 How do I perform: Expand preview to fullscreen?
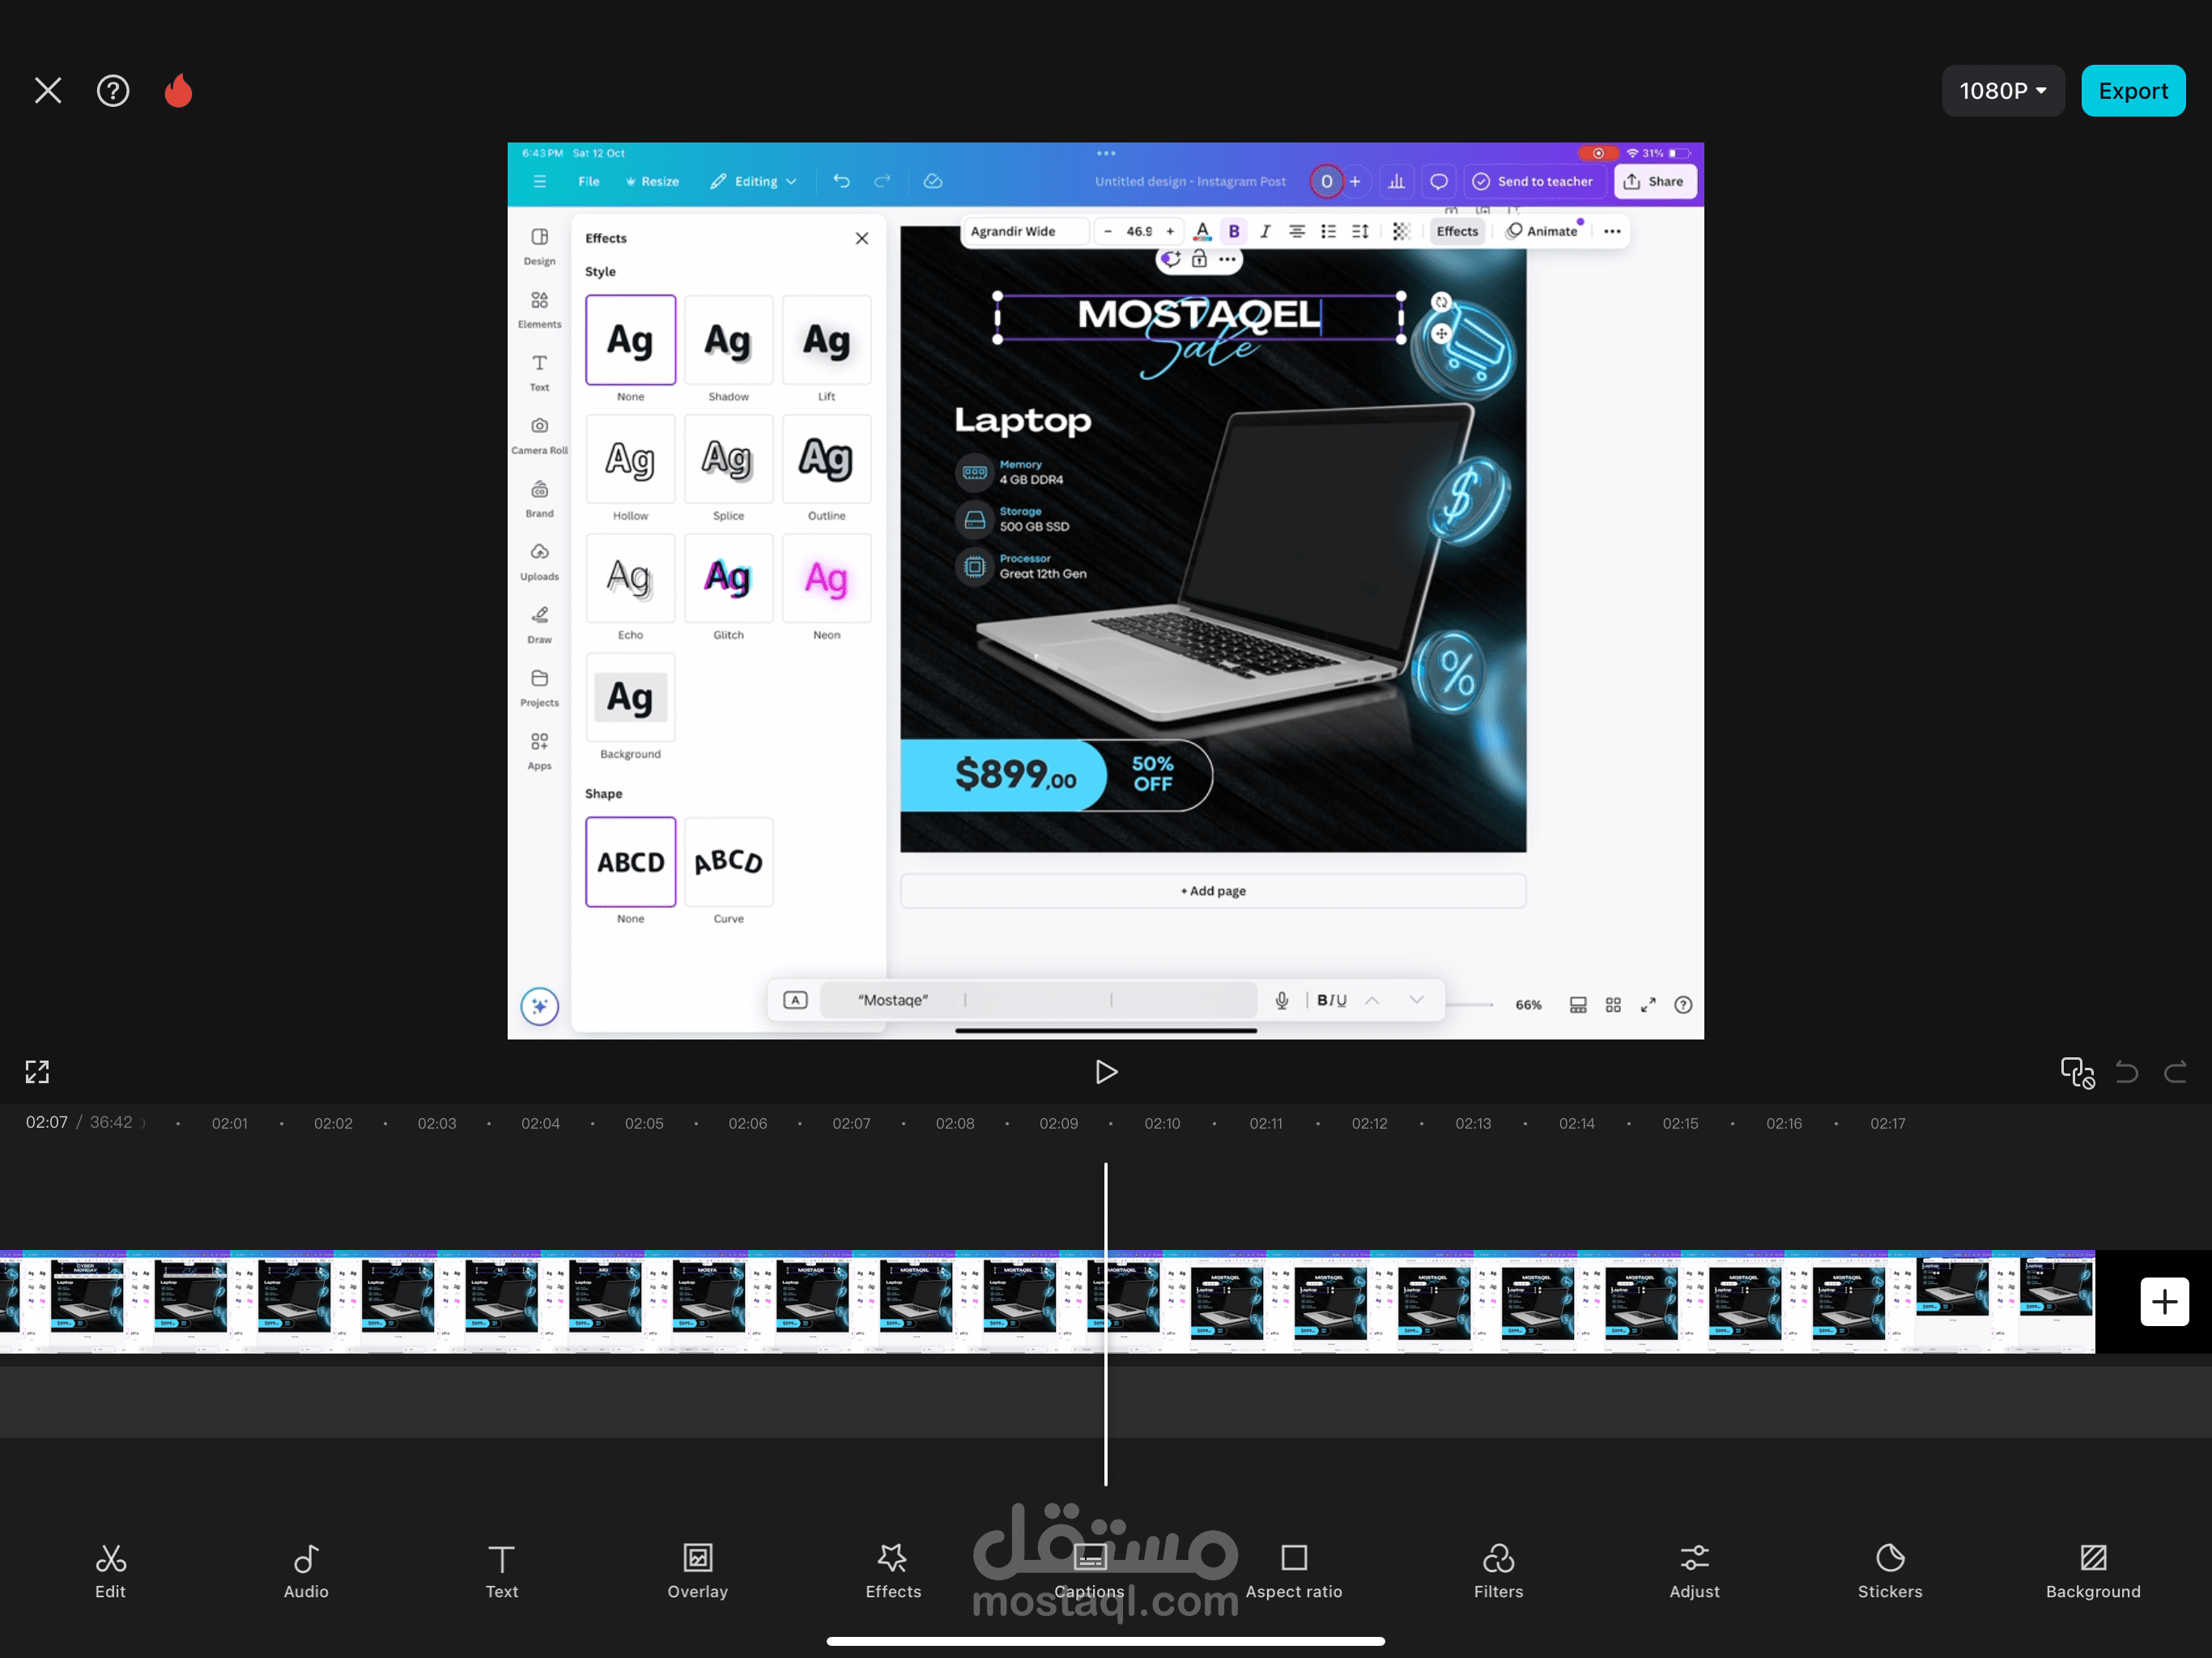coord(37,1072)
